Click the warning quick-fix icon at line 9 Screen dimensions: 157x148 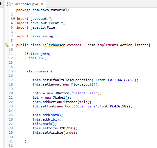[7, 45]
